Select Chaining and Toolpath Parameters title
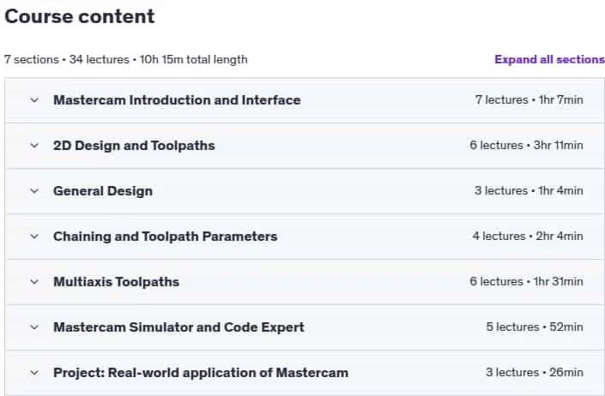605x396 pixels. click(165, 237)
